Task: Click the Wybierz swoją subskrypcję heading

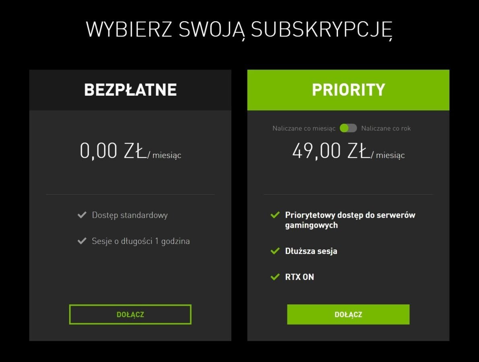Action: (x=239, y=30)
